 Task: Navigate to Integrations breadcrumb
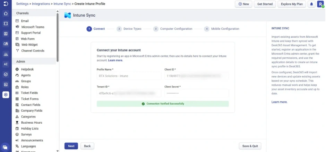[x=41, y=4]
